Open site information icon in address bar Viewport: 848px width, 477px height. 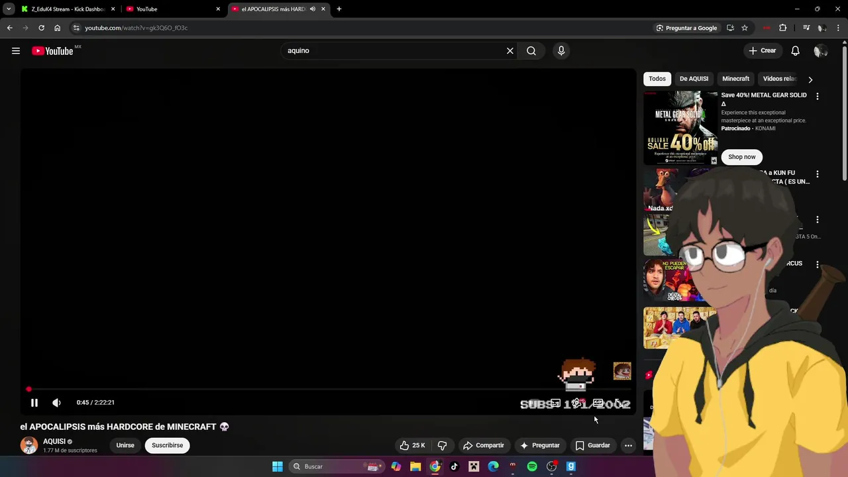click(76, 28)
